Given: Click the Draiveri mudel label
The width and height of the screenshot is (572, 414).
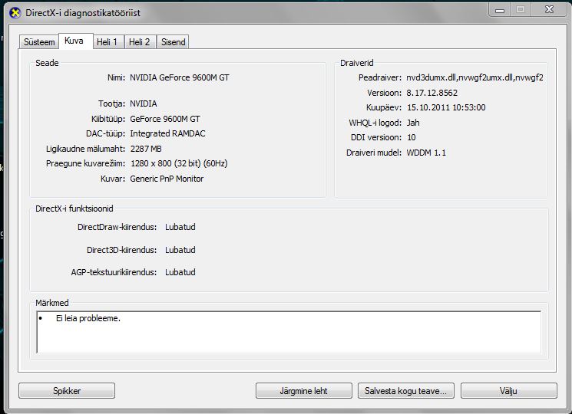Looking at the screenshot, I should [374, 153].
